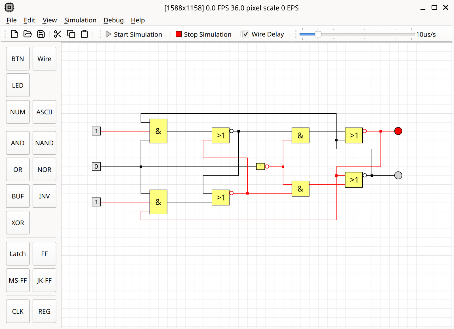Toggle the middle input button showing 0
The image size is (454, 329).
click(x=96, y=167)
